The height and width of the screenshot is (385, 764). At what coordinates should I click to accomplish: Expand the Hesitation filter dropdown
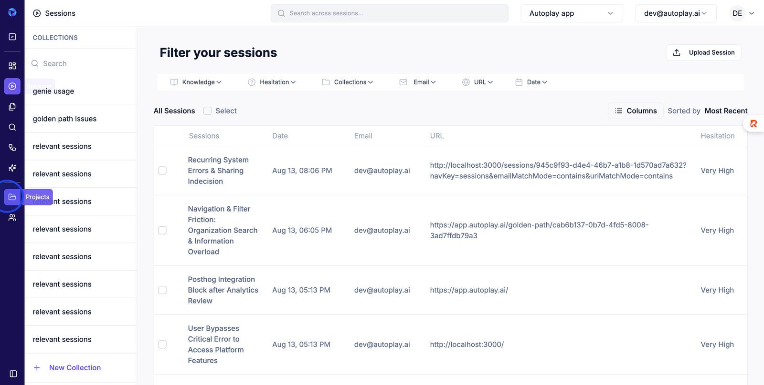click(x=272, y=82)
